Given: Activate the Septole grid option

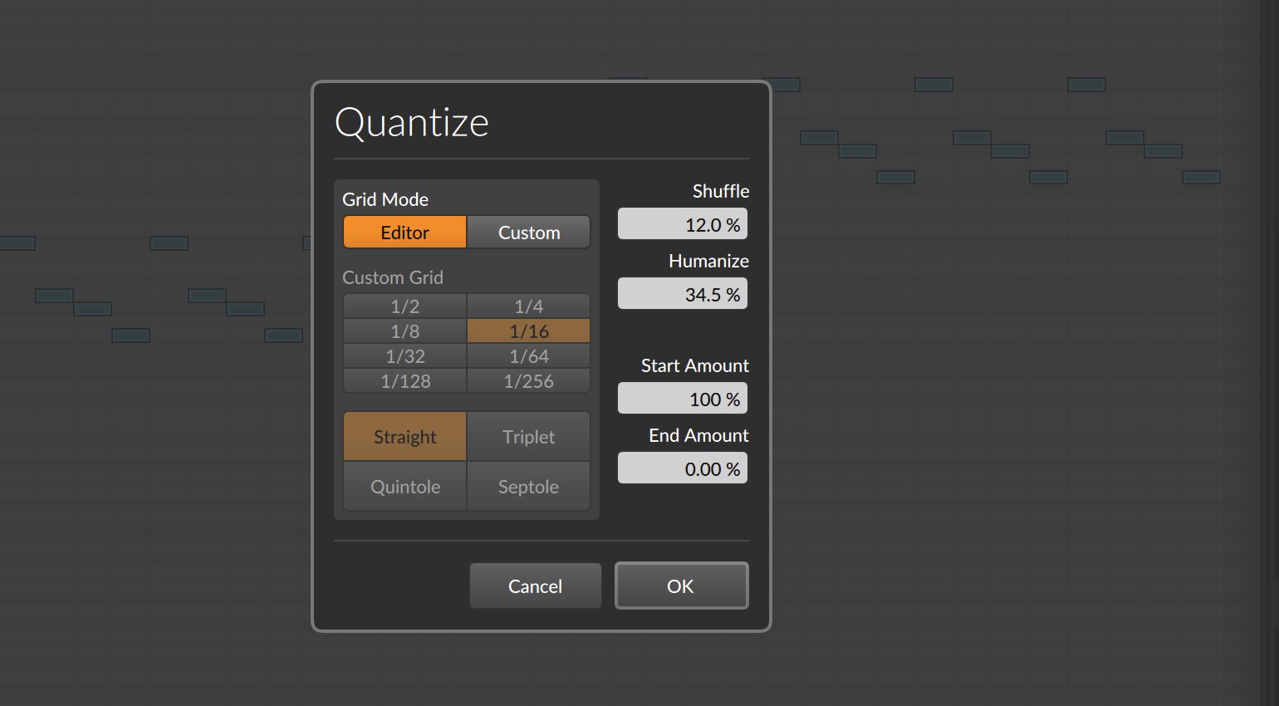Looking at the screenshot, I should pos(528,486).
